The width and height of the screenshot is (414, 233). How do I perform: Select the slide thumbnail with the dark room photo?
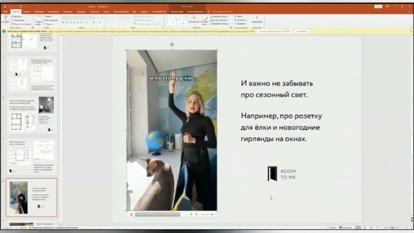[x=32, y=115]
